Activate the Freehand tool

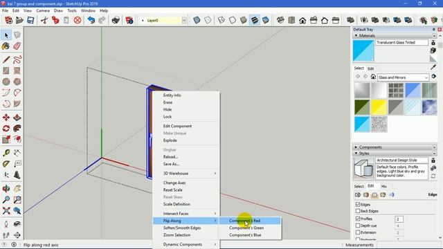click(x=17, y=59)
